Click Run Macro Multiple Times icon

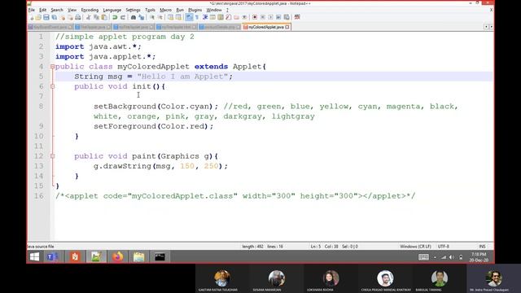click(x=278, y=17)
